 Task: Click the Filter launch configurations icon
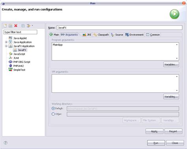(x=28, y=26)
